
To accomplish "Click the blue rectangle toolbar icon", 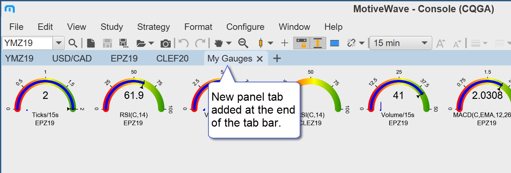I will pyautogui.click(x=335, y=43).
